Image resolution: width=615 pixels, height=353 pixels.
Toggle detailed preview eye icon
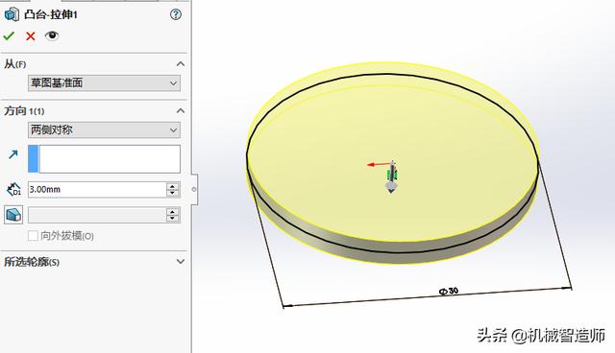point(52,36)
